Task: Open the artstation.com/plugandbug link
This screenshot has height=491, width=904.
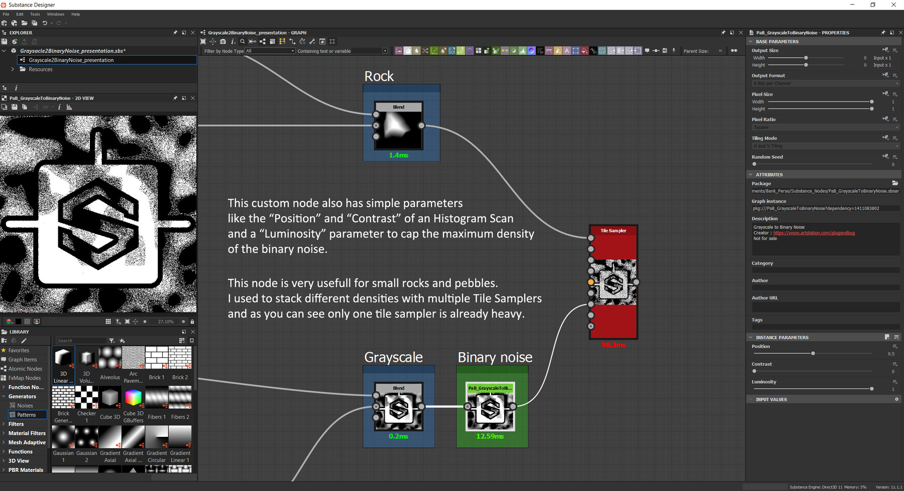Action: (814, 233)
